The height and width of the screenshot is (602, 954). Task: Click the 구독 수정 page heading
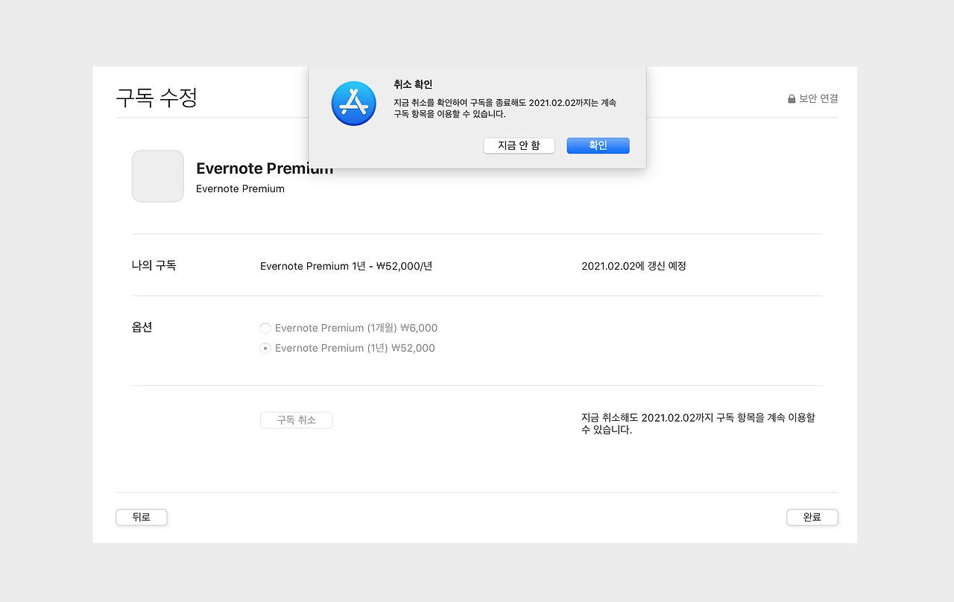(157, 98)
